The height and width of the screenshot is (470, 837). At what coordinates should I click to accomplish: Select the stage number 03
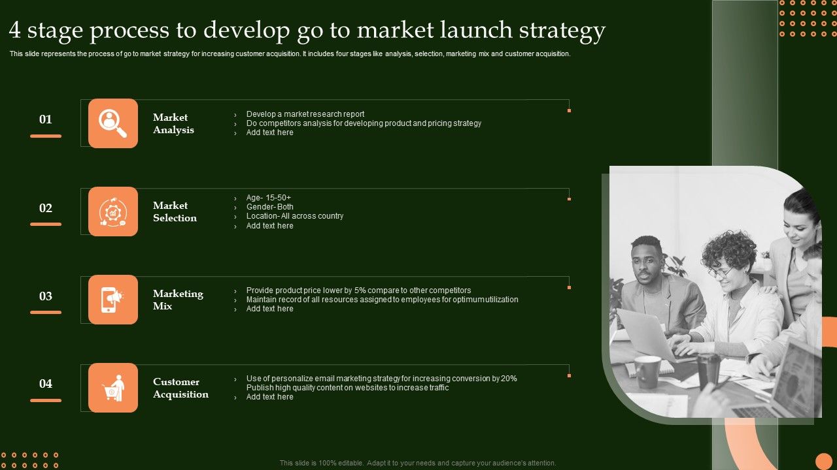pos(46,296)
